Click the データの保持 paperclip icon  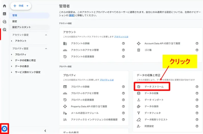click(x=139, y=106)
